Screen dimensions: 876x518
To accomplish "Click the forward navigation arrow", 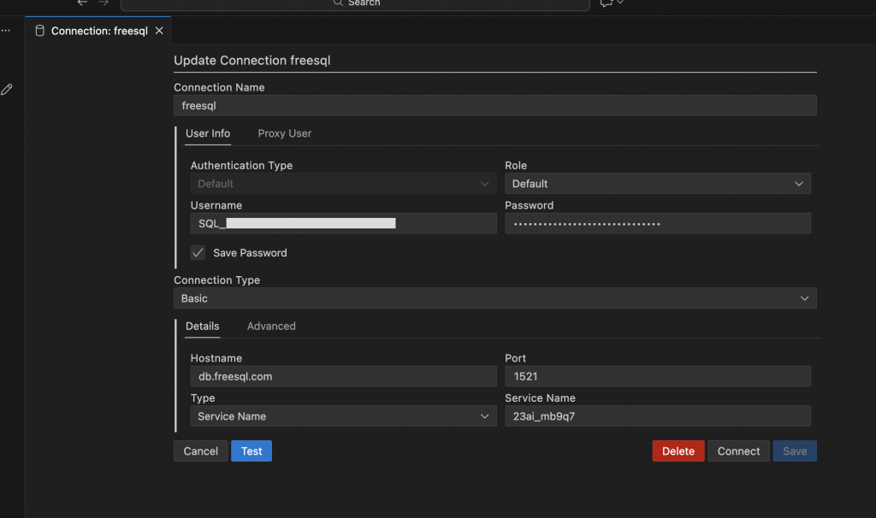I will pyautogui.click(x=103, y=3).
